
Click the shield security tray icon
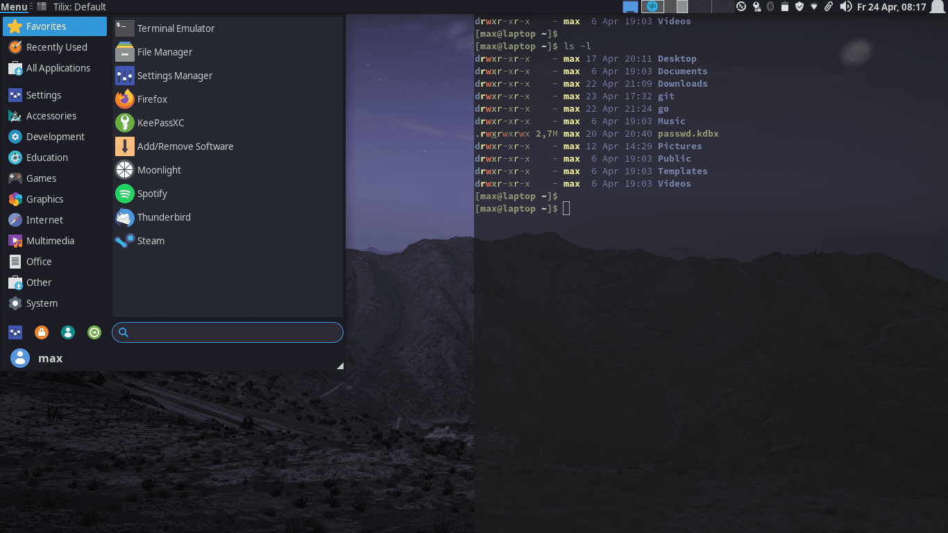coord(799,7)
